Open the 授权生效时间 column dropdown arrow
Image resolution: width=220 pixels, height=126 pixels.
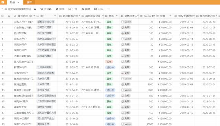194,16
